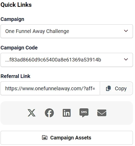
Task: Click the Campaign Assets button text
Action: 71,138
